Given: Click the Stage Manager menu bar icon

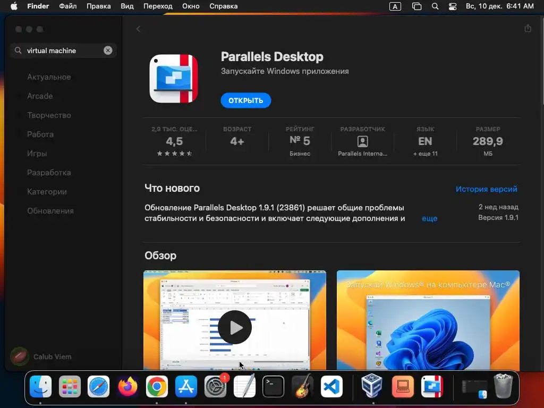Looking at the screenshot, I should pos(416,6).
